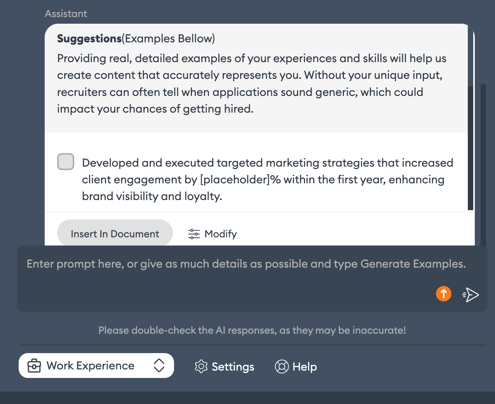Screen dimensions: 495x404
Task: Click the Settings gear icon
Action: [201, 366]
